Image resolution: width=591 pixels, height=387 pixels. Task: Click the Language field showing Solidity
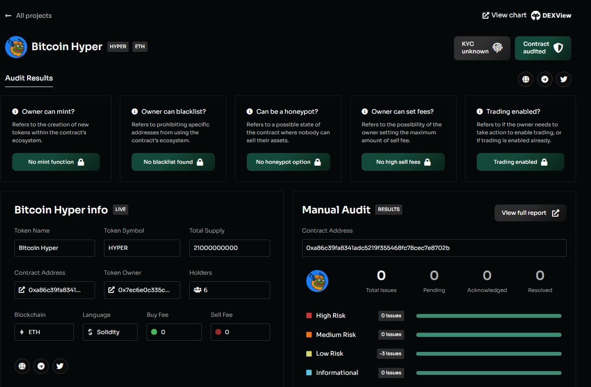(110, 332)
